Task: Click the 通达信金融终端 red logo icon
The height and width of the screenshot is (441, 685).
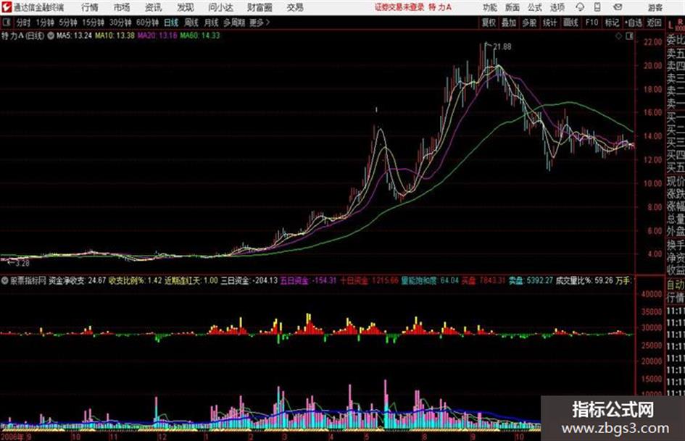Action: point(7,7)
